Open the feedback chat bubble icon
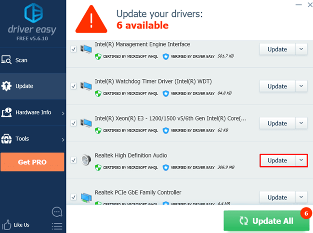313x233 pixels. [x=57, y=212]
